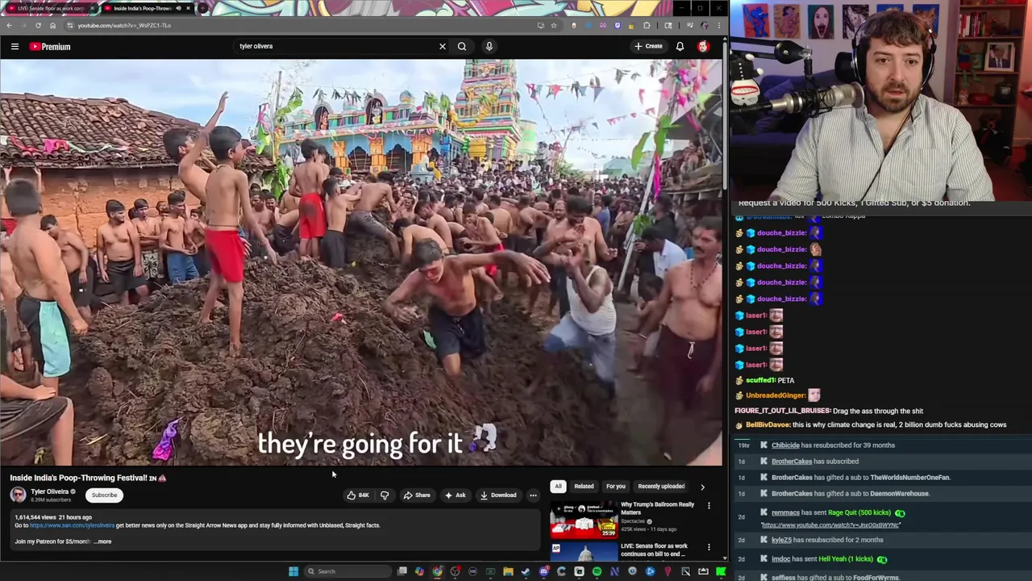Clear the search box with the X
The width and height of the screenshot is (1032, 581).
click(x=442, y=46)
